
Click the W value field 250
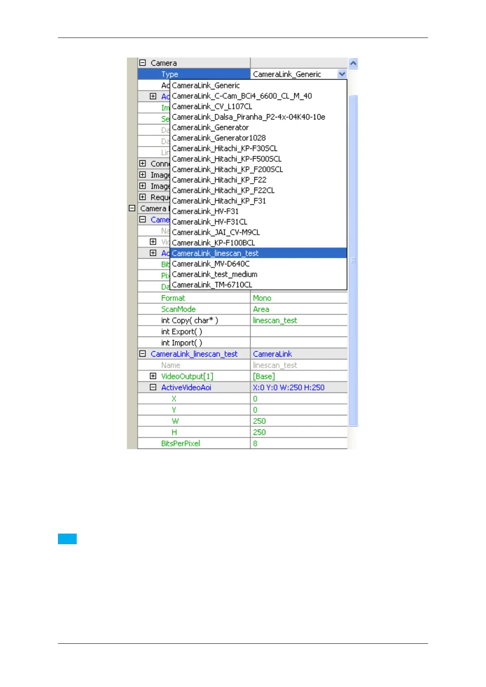pos(299,421)
